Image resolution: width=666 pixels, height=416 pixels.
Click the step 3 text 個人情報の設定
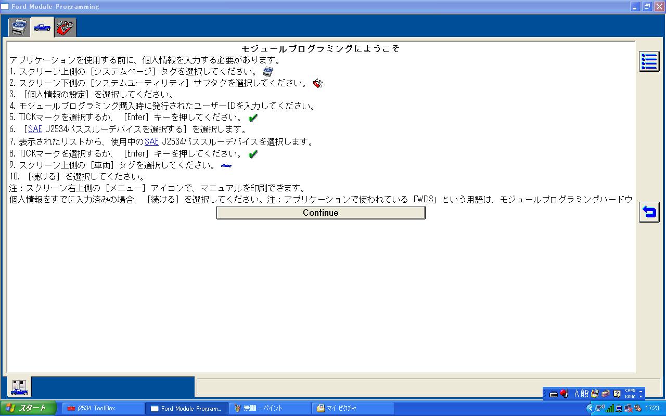56,95
